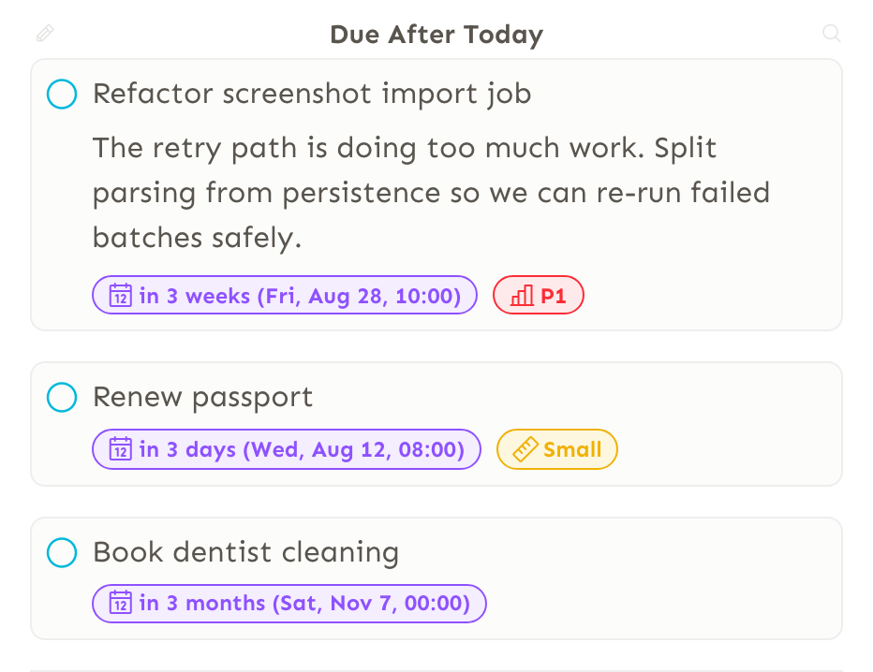Open the in 3 weeks due date badge
The height and width of the screenshot is (672, 873).
[x=285, y=295]
